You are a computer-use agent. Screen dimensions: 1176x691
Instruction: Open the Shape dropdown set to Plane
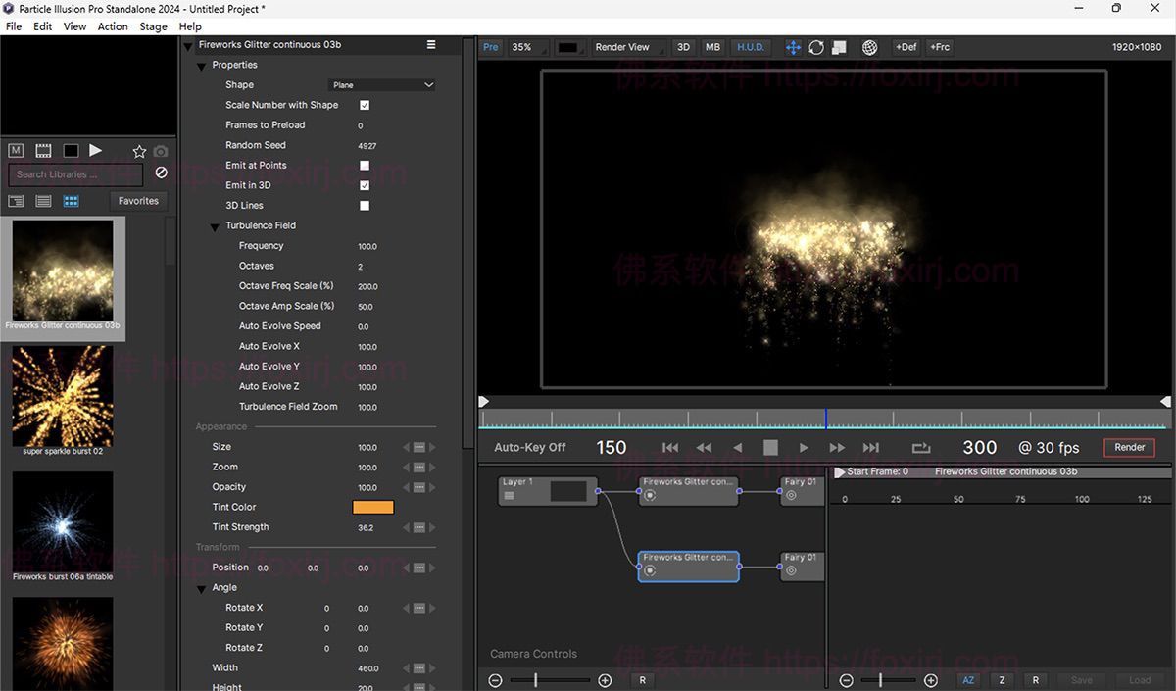[x=382, y=84]
